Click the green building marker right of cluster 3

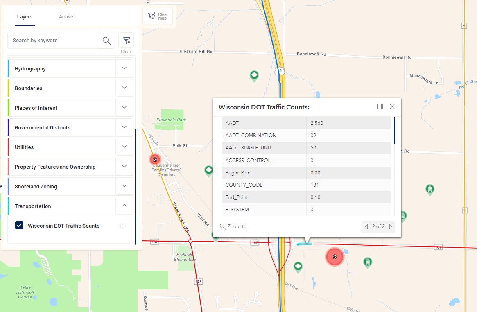(368, 263)
